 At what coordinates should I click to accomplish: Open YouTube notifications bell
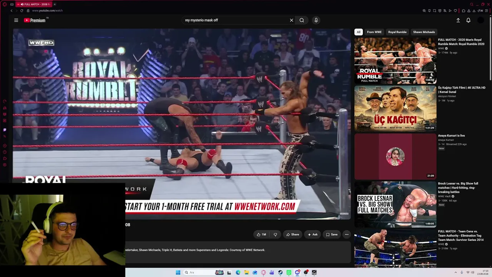(468, 20)
